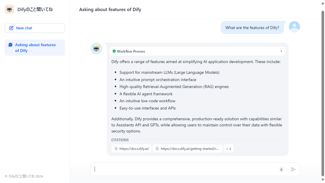The width and height of the screenshot is (325, 183).
Task: Select the 'Asking about features of Dify' header title
Action: (x=110, y=9)
